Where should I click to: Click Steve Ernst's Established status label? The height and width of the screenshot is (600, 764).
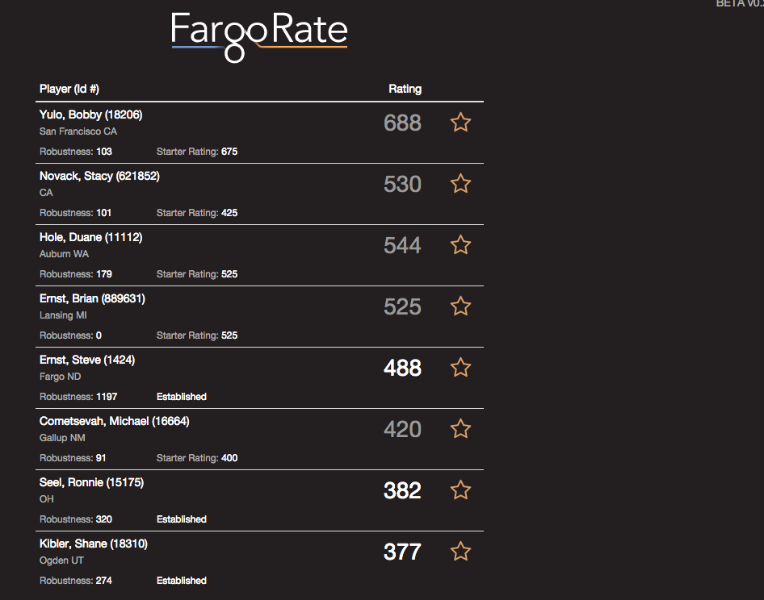tap(181, 397)
